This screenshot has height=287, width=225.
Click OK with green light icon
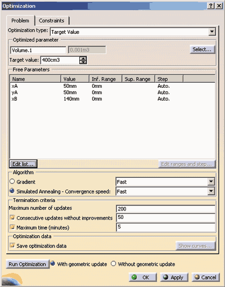coord(143,277)
